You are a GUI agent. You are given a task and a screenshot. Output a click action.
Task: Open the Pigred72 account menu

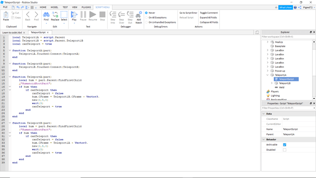(x=309, y=7)
